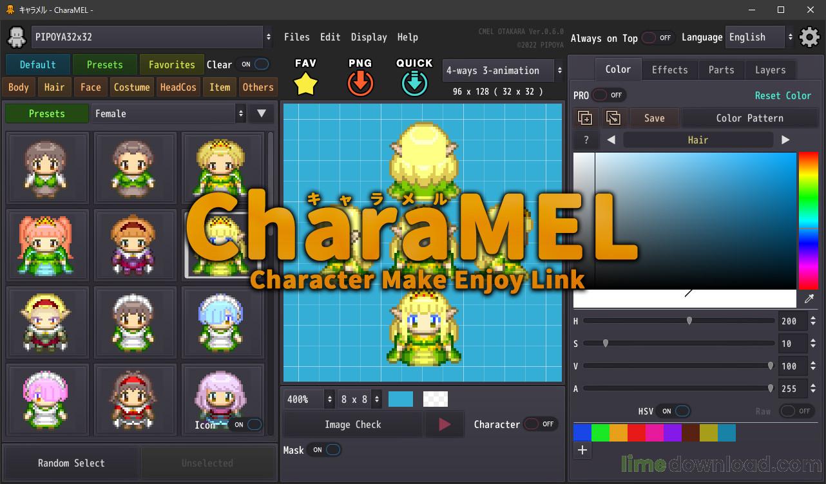Open the Help menu
The height and width of the screenshot is (484, 826).
click(x=407, y=37)
